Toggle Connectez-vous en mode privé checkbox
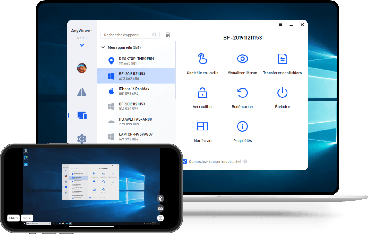 (185, 161)
